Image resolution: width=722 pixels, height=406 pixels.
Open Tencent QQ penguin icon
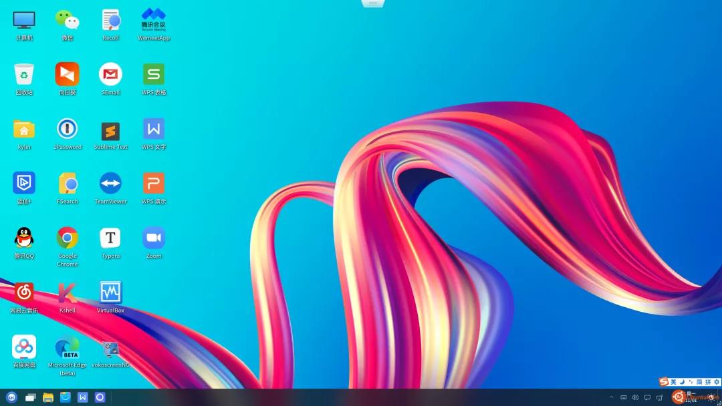[24, 238]
